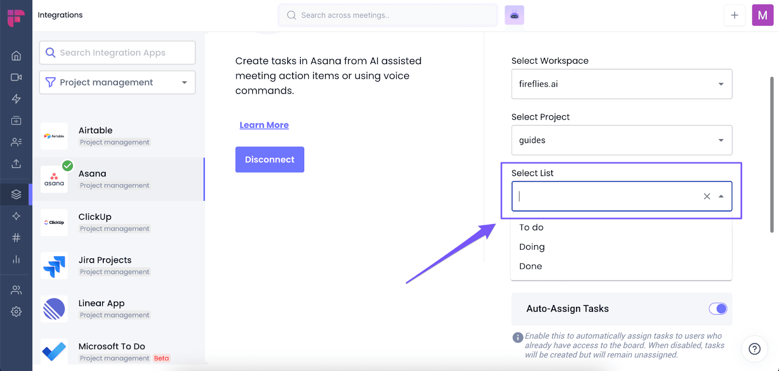Screen dimensions: 779x371
Task: Open the Select Project guides dropdown
Action: coord(622,140)
